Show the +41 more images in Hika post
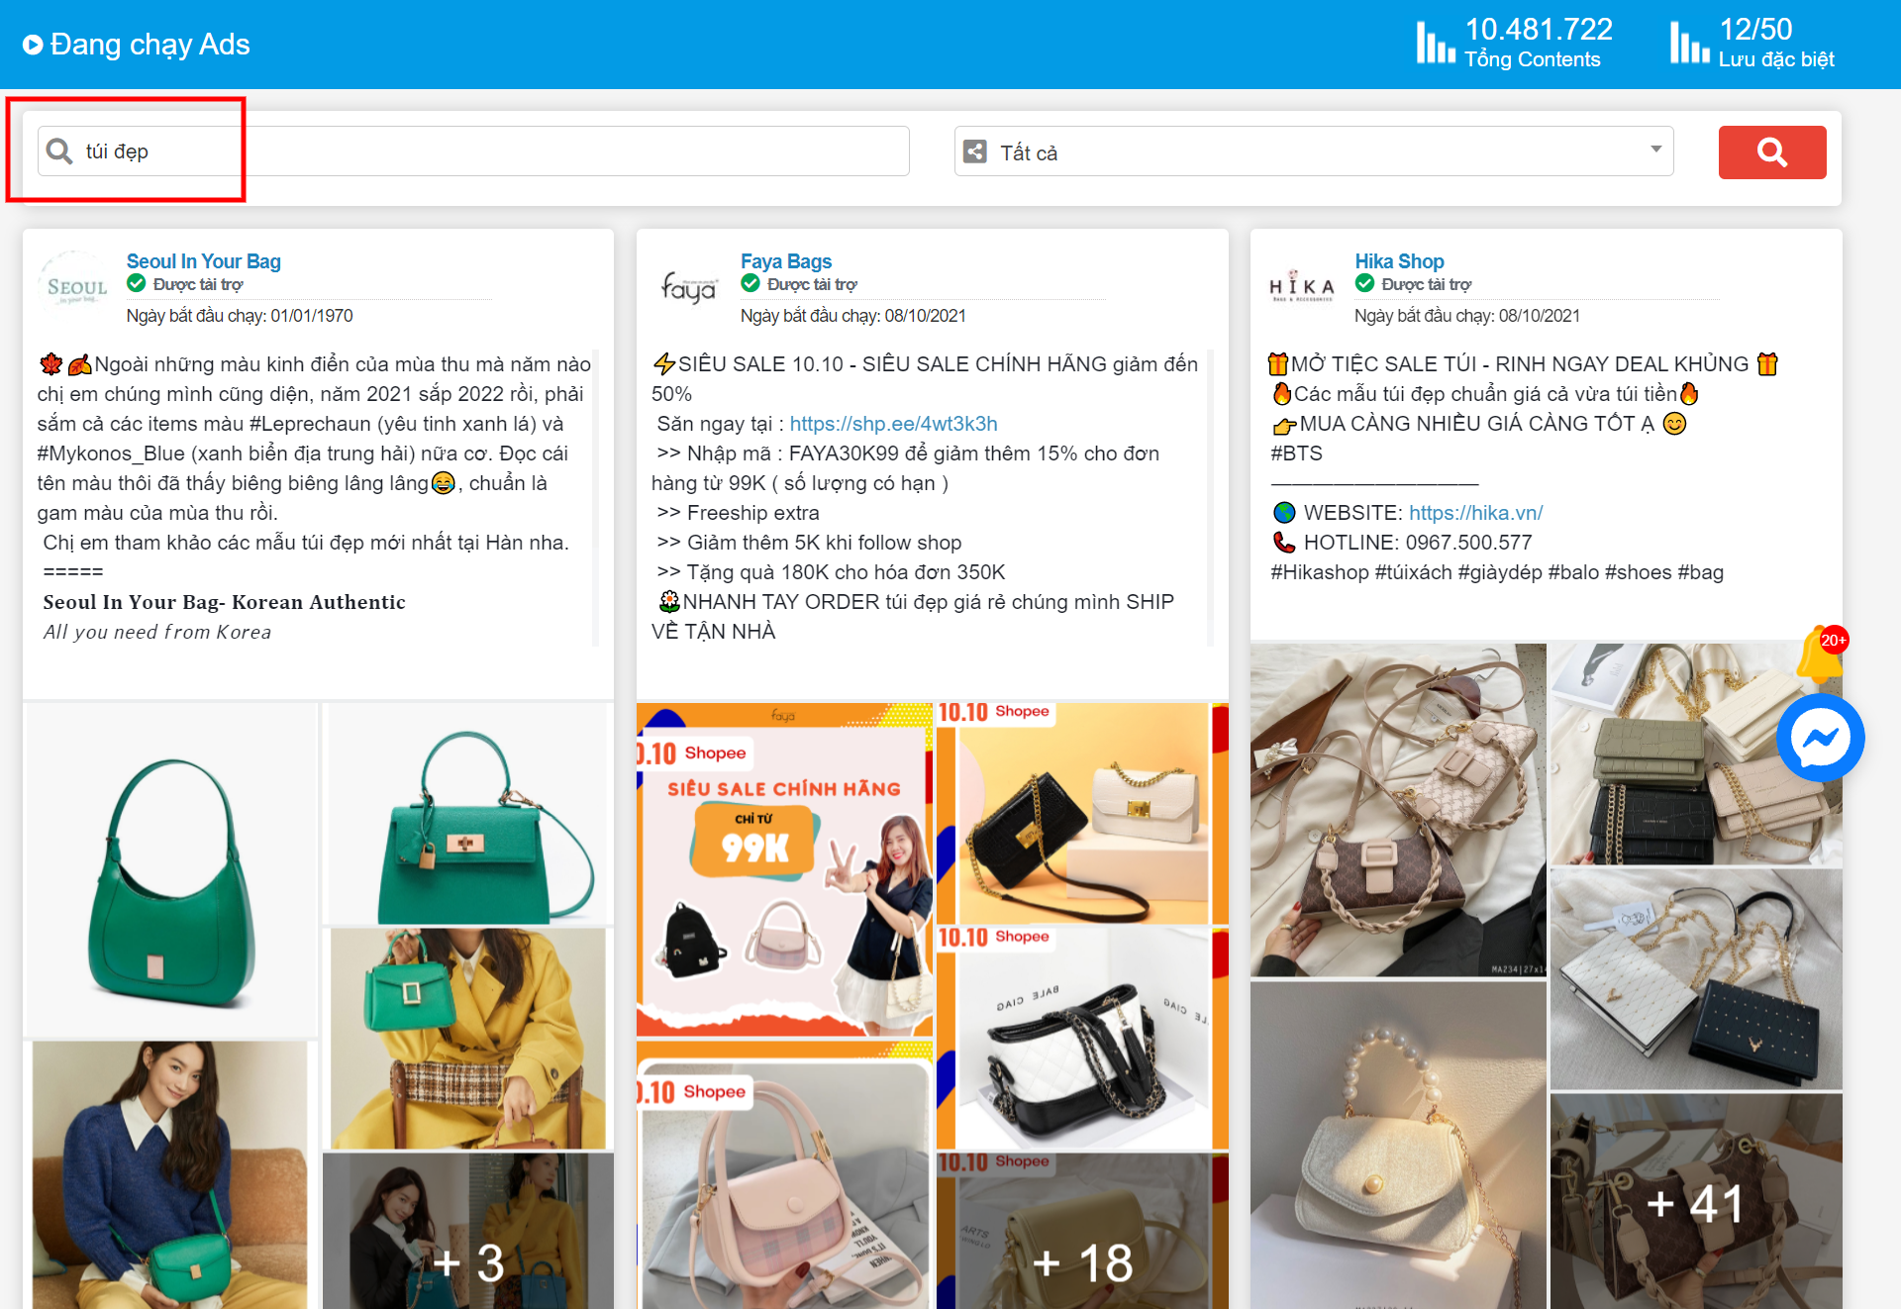The image size is (1901, 1309). [1696, 1201]
